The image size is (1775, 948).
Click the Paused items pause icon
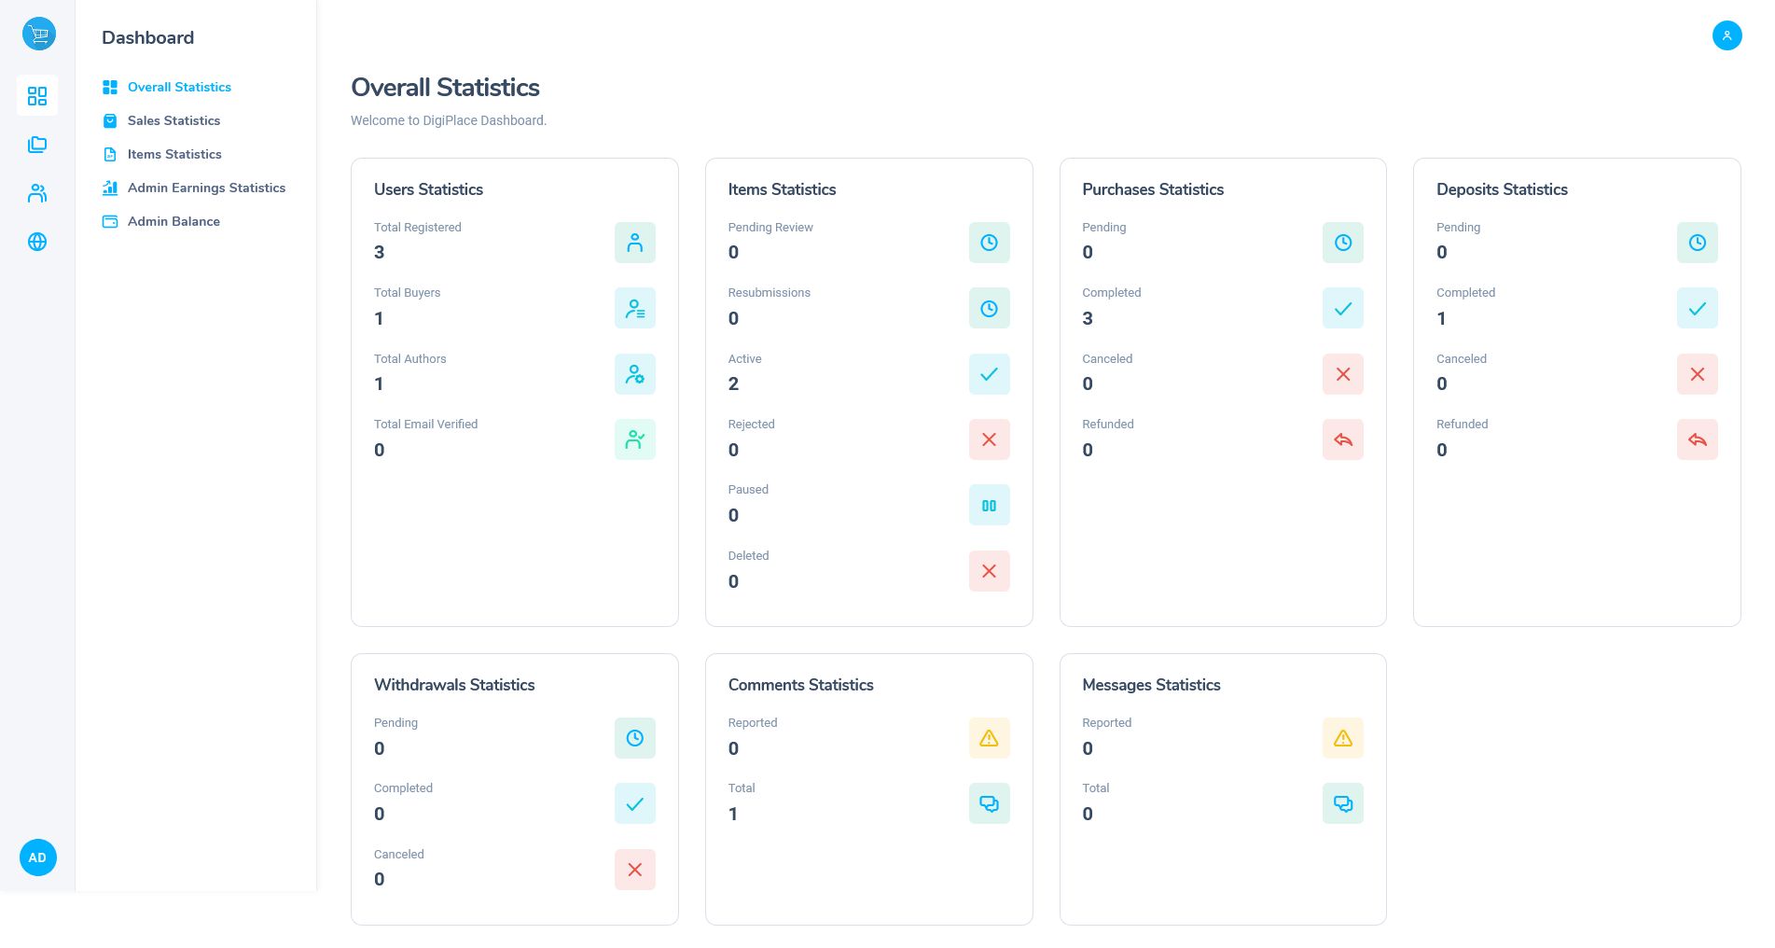coord(989,506)
